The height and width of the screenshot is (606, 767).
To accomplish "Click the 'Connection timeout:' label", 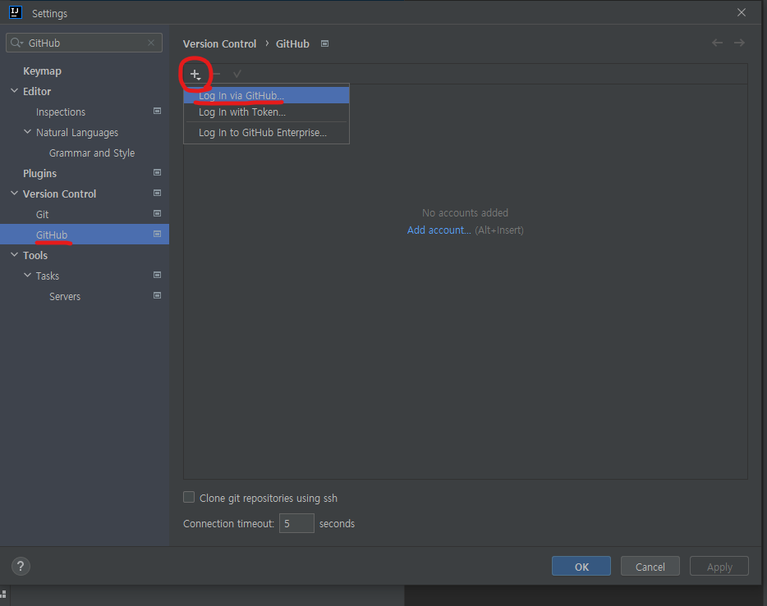I will point(228,524).
